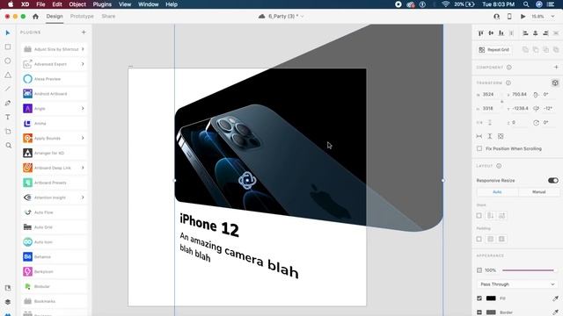The width and height of the screenshot is (563, 316).
Task: Click the device preview icon
Action: (509, 17)
